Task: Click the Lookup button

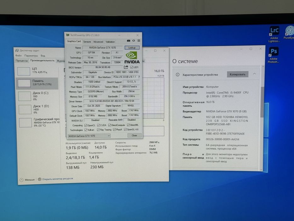Action: [132, 48]
